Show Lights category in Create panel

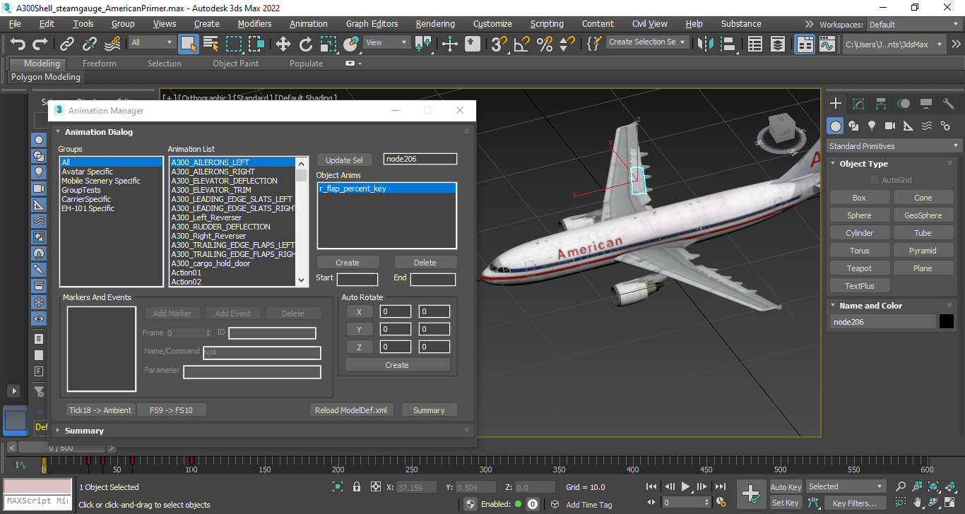(872, 126)
